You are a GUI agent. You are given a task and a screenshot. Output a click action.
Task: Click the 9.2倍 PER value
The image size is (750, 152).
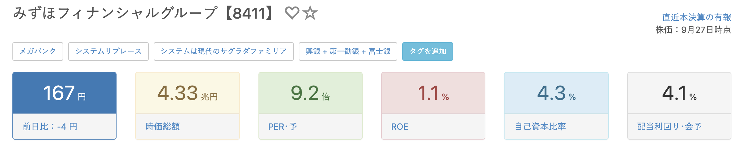[x=310, y=93]
